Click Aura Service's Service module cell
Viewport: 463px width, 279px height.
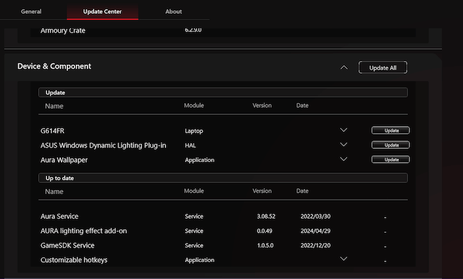194,216
